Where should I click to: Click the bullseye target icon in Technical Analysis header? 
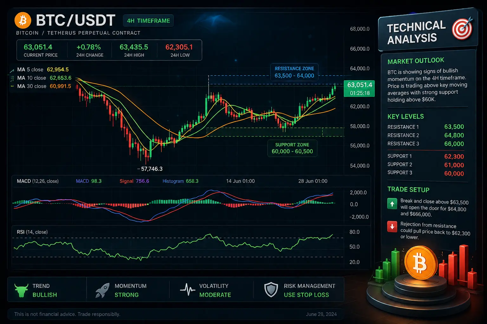click(x=462, y=29)
